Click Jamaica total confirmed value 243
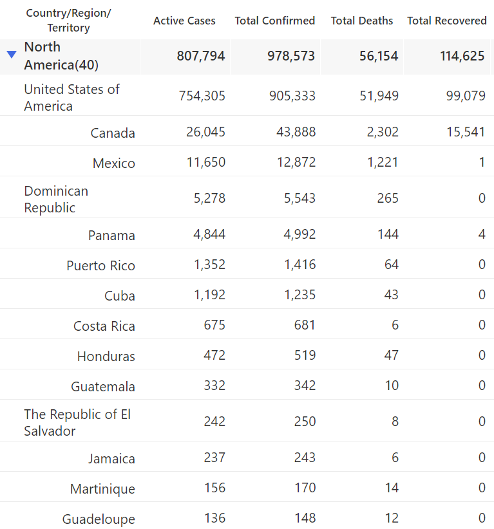Viewport: 494px width, 529px height. point(305,458)
